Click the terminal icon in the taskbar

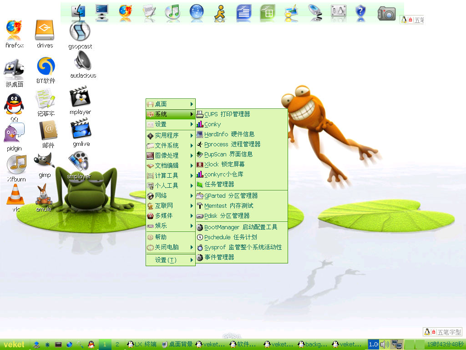click(58, 345)
